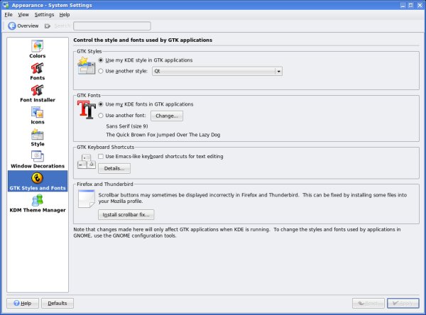Select Use another font radio button
426x315 pixels.
click(x=101, y=116)
